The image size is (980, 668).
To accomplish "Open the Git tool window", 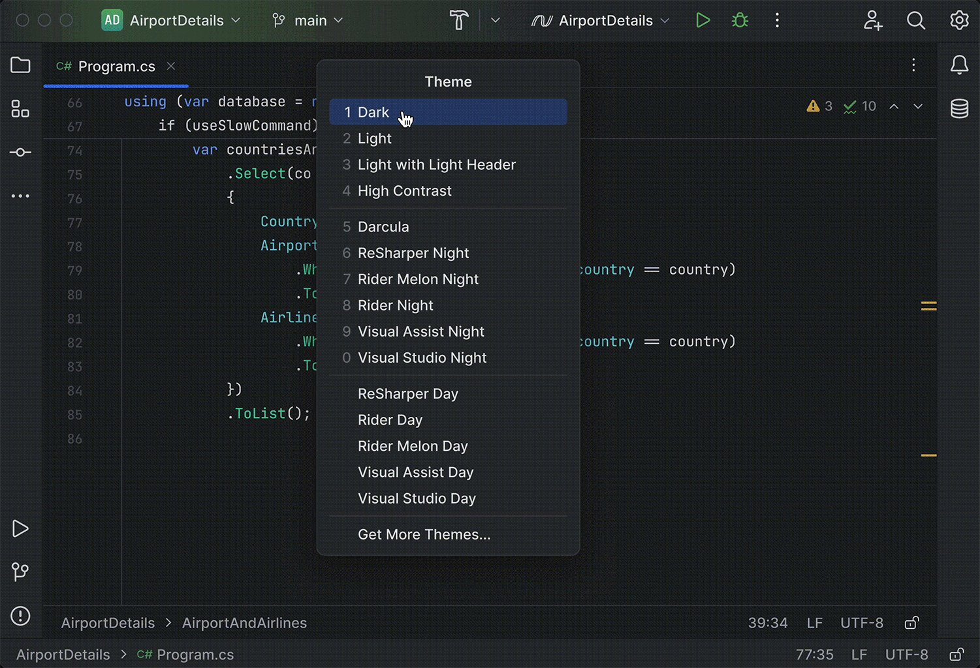I will coord(20,572).
